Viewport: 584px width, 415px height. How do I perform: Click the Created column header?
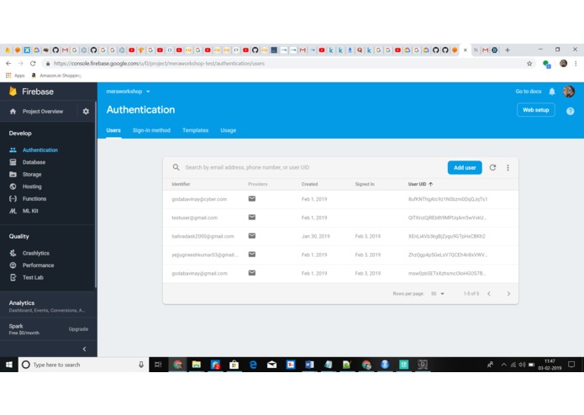click(x=309, y=184)
